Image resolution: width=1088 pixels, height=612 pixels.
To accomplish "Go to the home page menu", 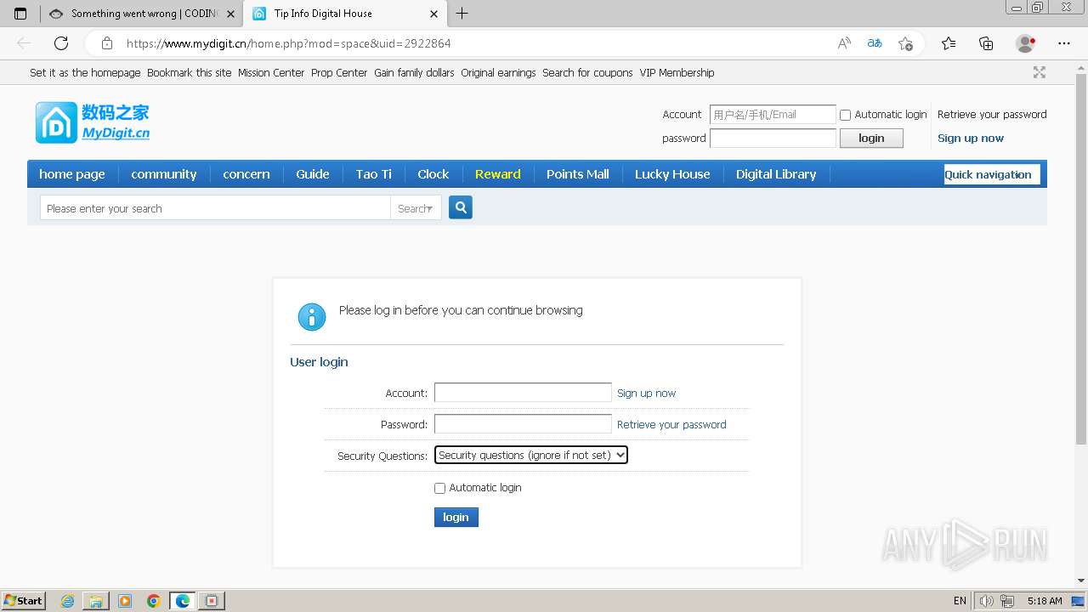I will (x=72, y=174).
